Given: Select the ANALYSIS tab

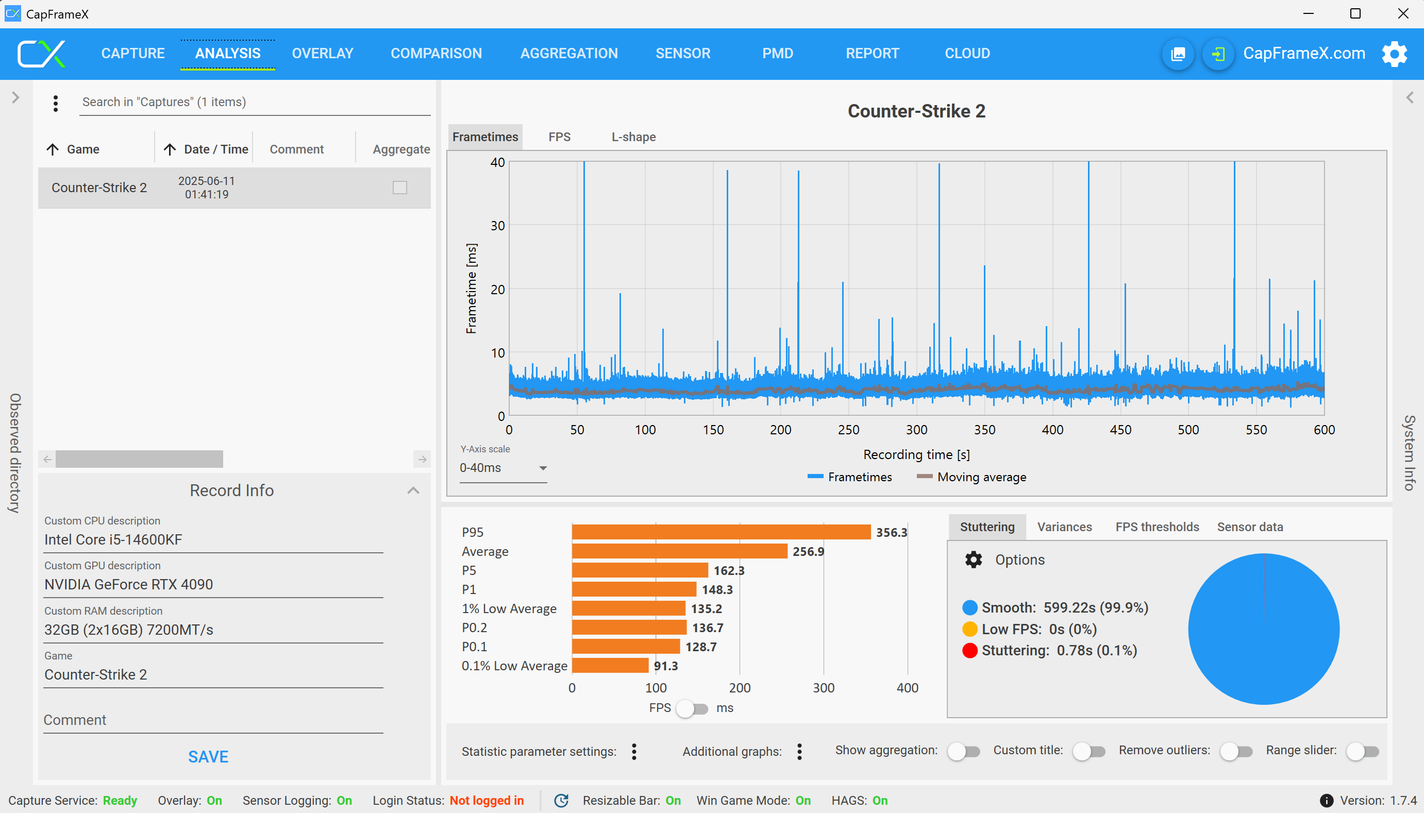Looking at the screenshot, I should point(228,54).
